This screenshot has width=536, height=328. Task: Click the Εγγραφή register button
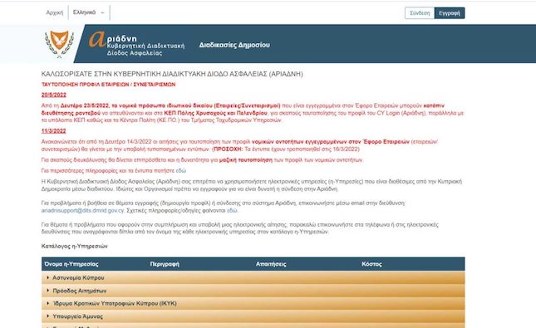(450, 13)
